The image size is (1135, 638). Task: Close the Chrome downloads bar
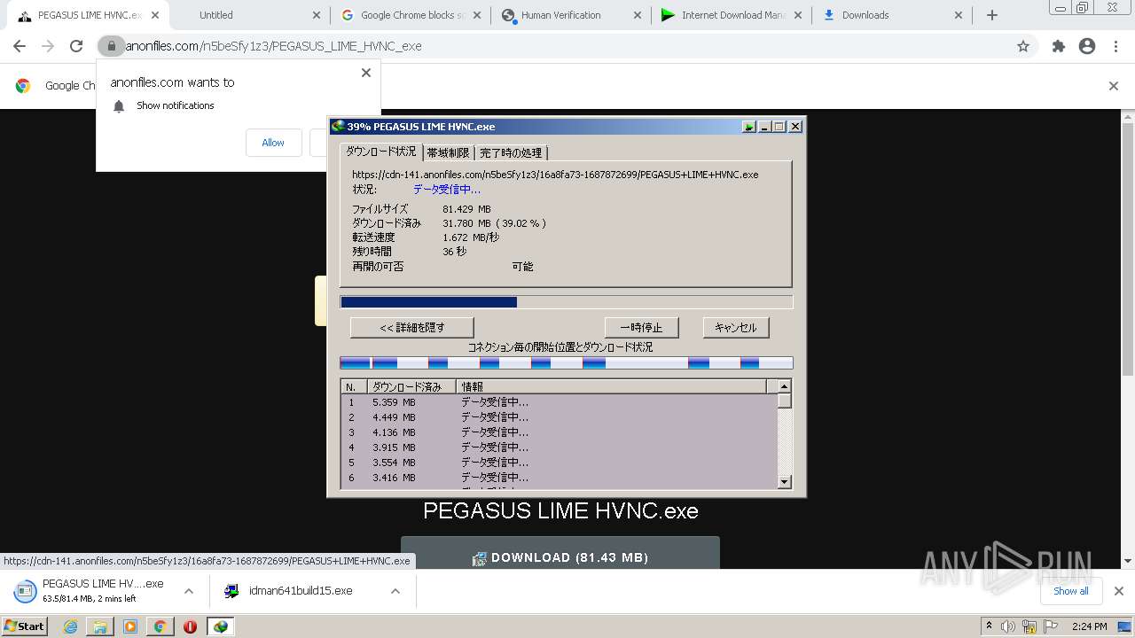click(x=1119, y=591)
